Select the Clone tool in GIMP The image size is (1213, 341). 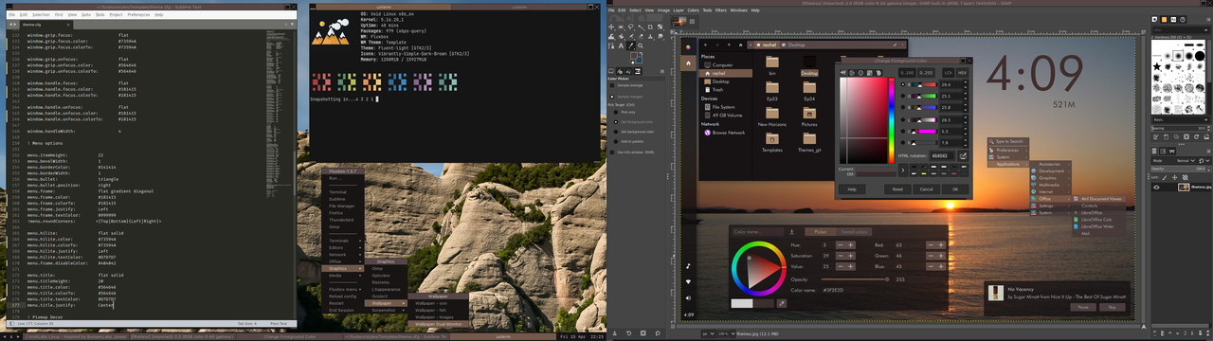tap(650, 36)
